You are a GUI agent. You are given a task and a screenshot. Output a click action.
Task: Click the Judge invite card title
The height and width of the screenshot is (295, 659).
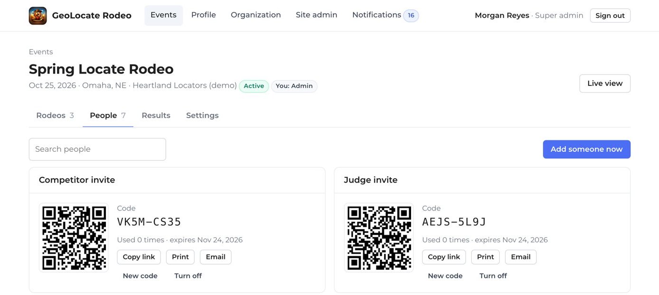371,180
